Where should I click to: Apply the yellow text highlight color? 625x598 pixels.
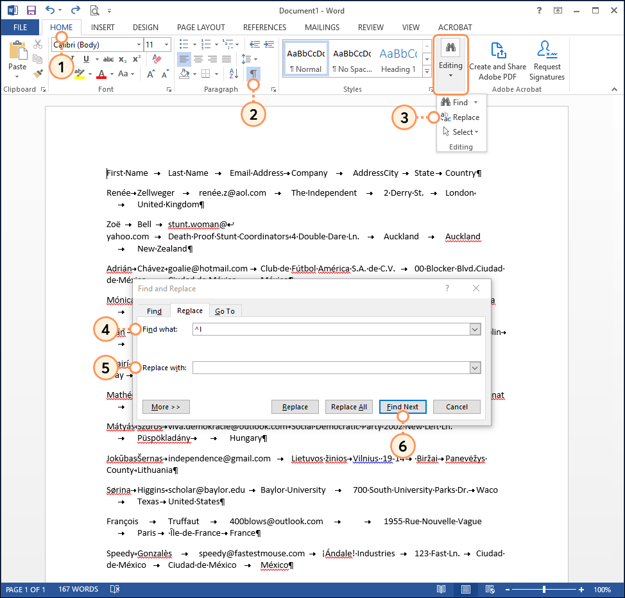(x=80, y=74)
